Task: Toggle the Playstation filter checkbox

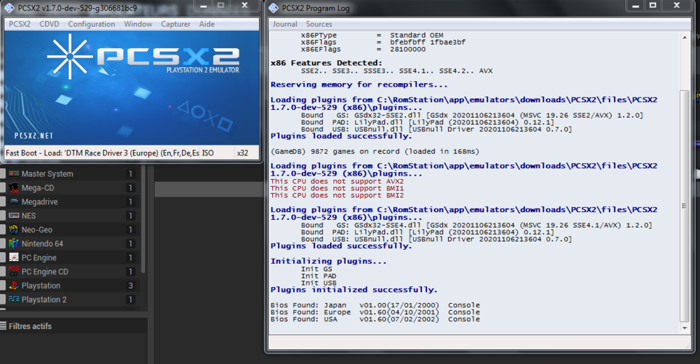Action: (2, 286)
